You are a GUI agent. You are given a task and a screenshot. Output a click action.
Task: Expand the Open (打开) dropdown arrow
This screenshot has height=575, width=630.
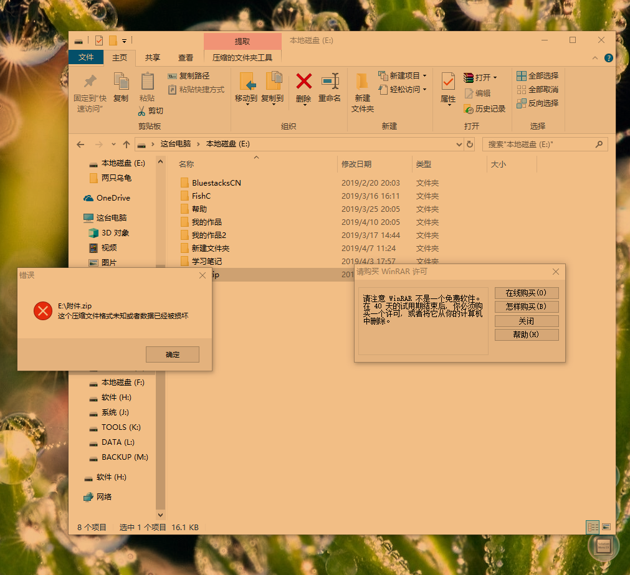495,78
